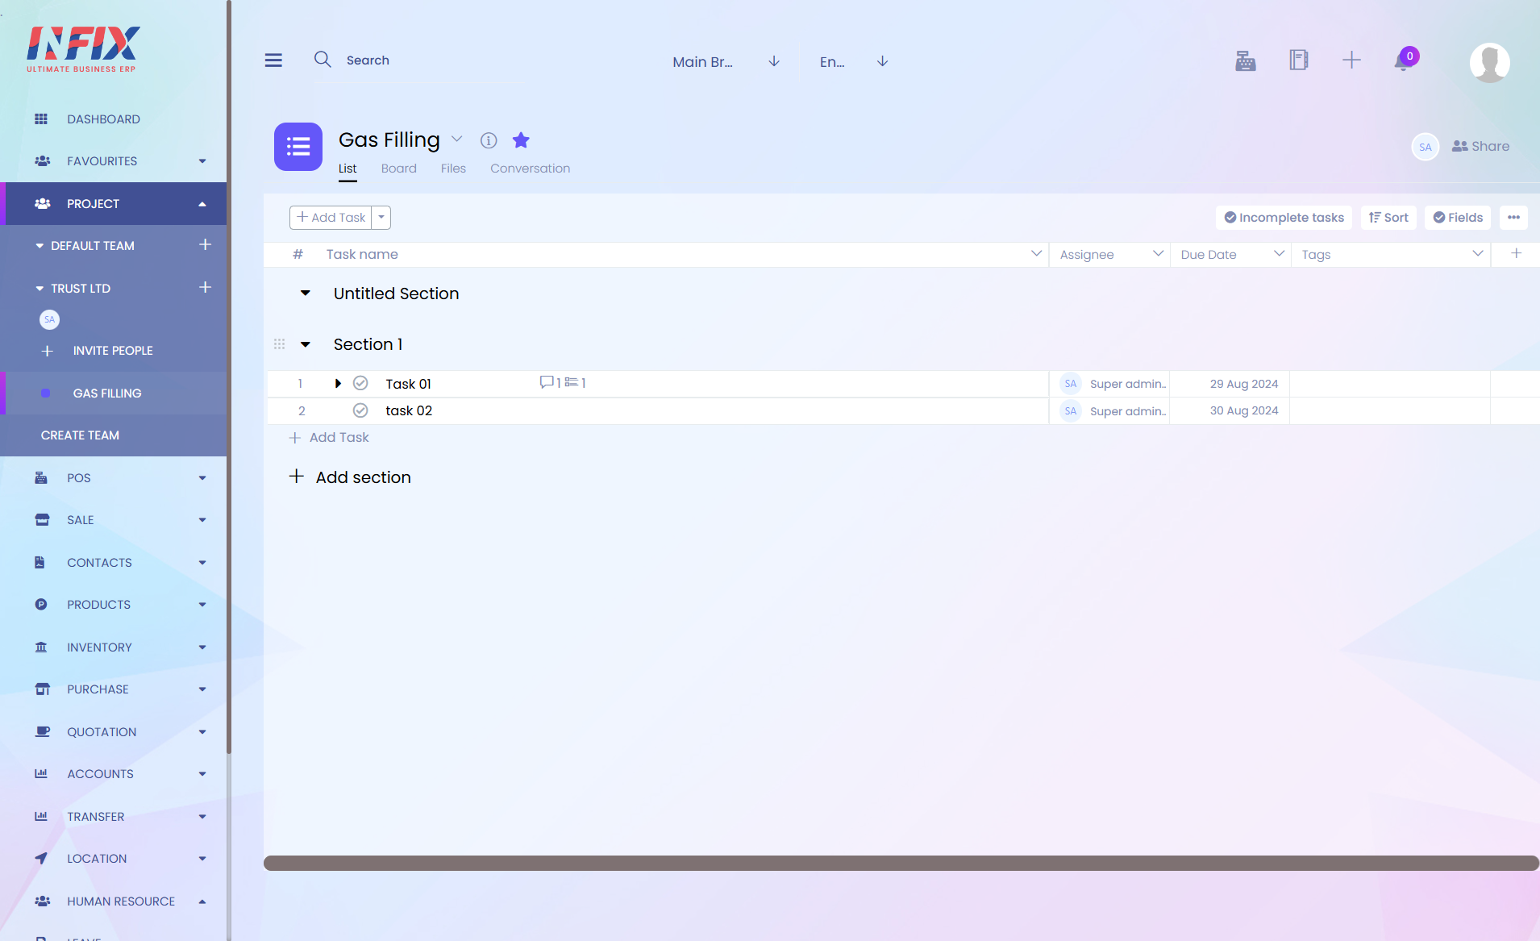
Task: Click Invite People
Action: [113, 351]
